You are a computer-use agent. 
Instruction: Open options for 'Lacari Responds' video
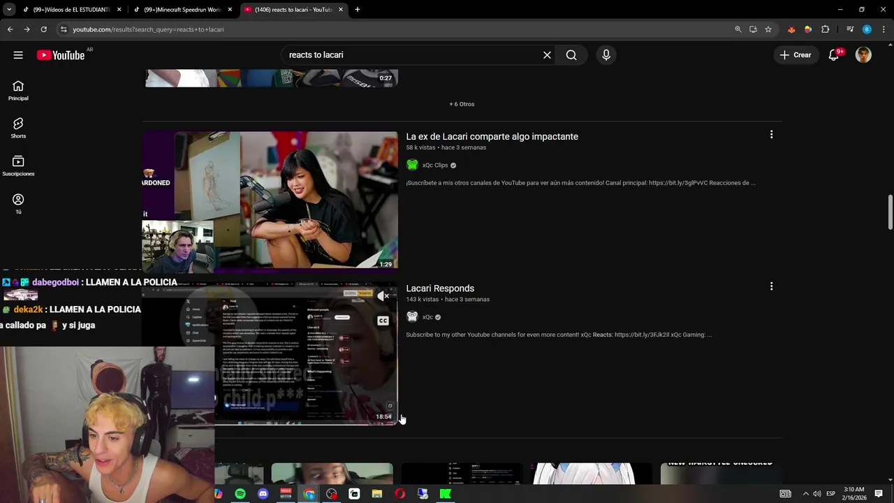pyautogui.click(x=771, y=286)
